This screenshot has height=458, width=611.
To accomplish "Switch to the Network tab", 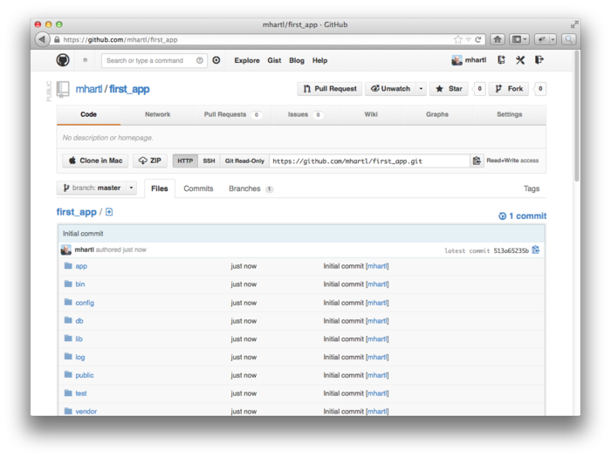I will pos(157,114).
